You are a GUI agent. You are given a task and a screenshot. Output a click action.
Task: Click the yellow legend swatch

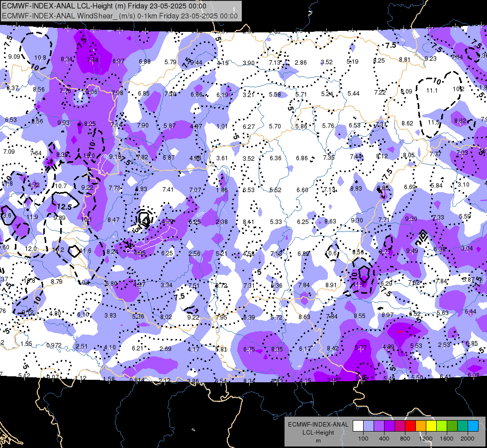(x=431, y=426)
